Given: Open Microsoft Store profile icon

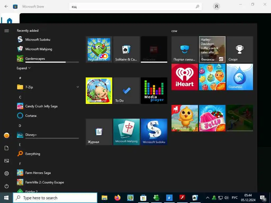Looking at the screenshot, I should [216, 7].
